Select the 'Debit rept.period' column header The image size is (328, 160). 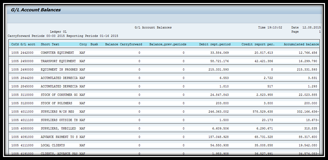click(215, 44)
